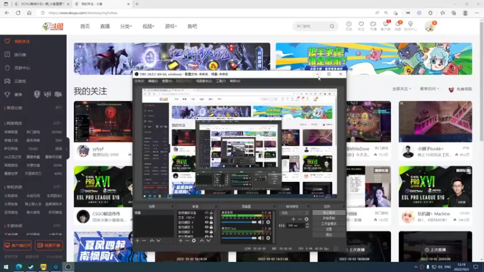Expand 全部 under 网游竞技 section

(x=57, y=123)
